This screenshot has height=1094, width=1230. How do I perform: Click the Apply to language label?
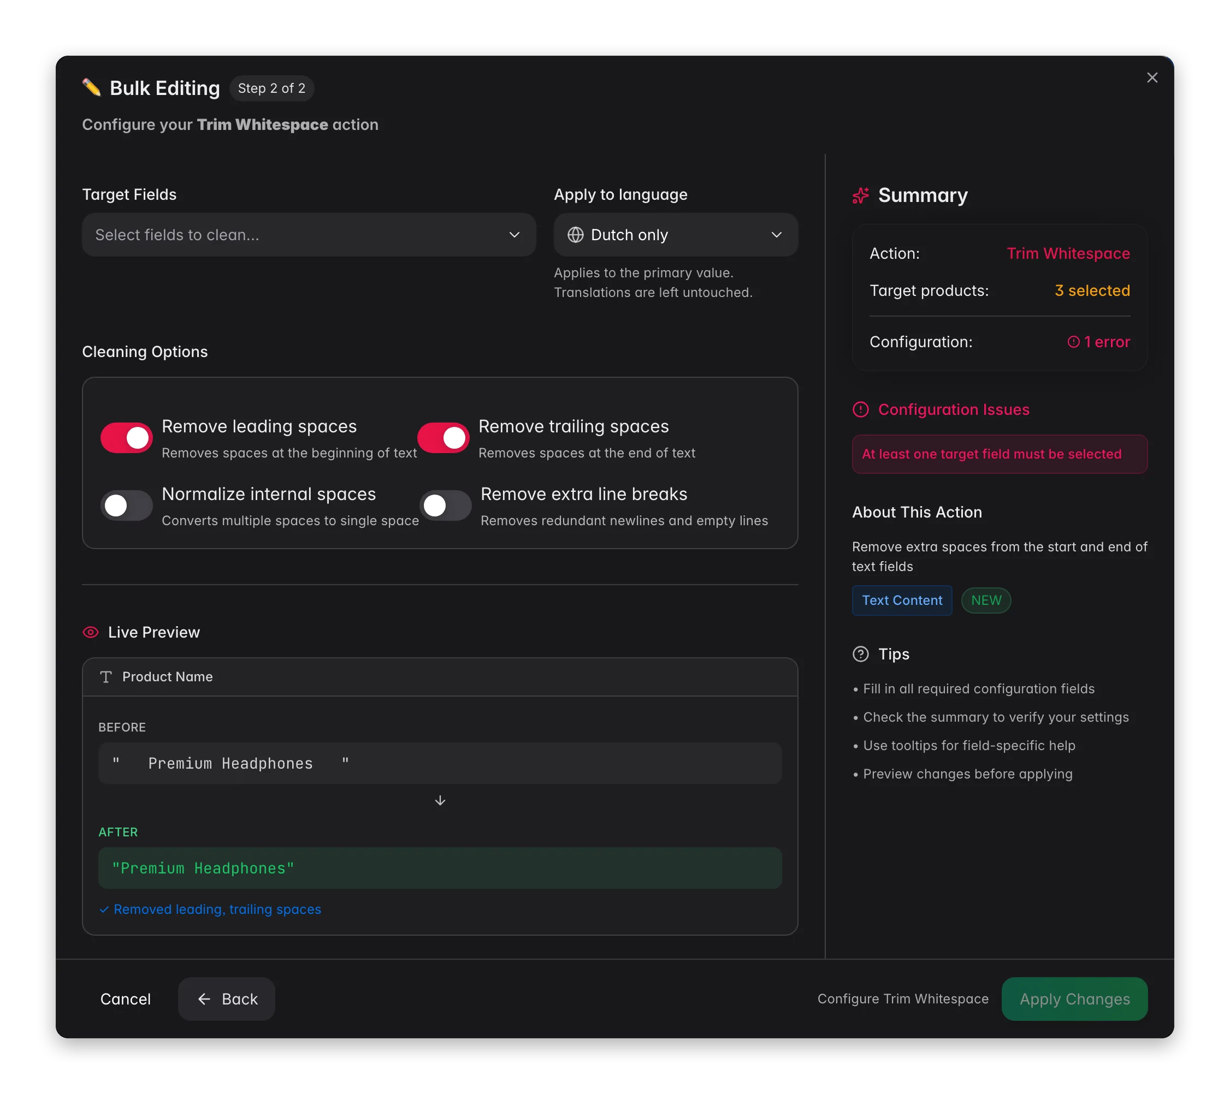click(620, 194)
